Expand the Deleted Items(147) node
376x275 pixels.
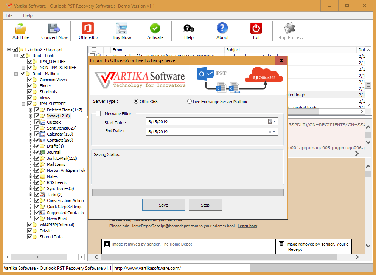[31, 110]
